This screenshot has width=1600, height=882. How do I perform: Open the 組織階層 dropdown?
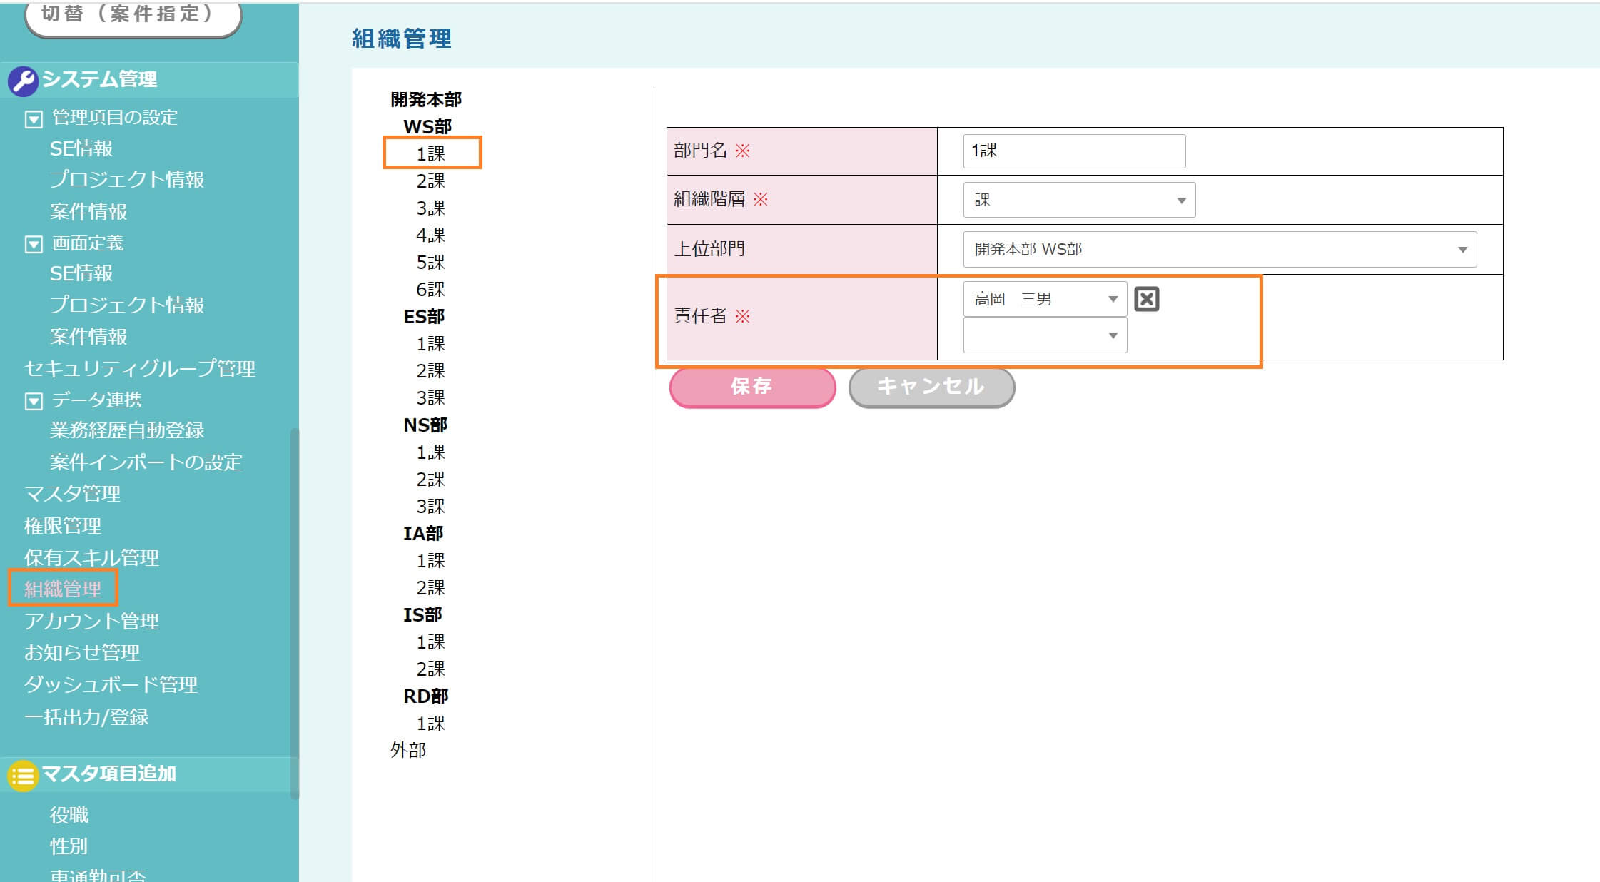[1078, 200]
